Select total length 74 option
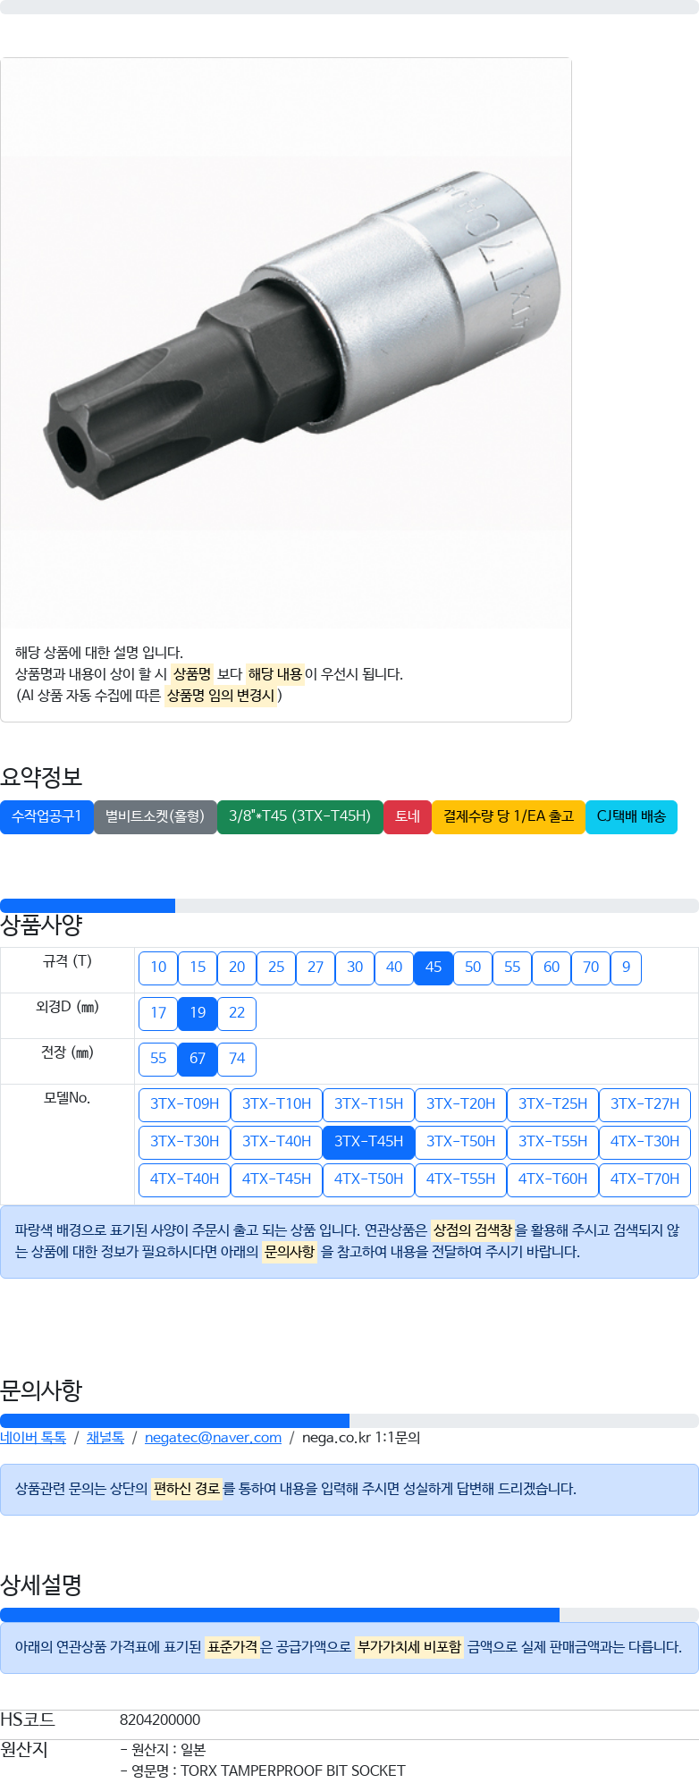 pos(237,1059)
